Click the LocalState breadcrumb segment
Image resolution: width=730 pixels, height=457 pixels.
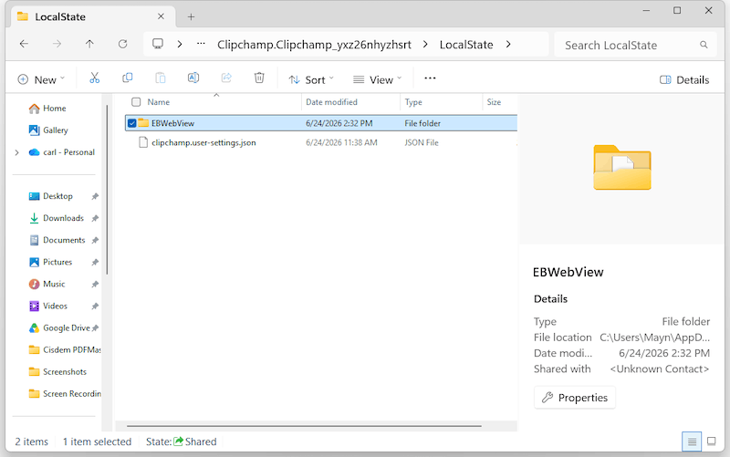(466, 45)
